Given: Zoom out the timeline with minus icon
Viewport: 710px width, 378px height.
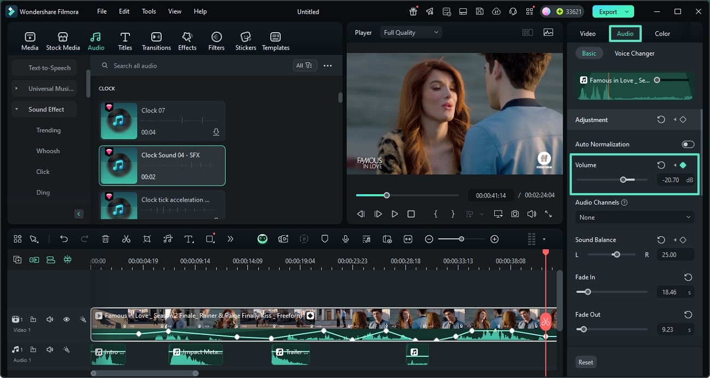Looking at the screenshot, I should (x=429, y=239).
